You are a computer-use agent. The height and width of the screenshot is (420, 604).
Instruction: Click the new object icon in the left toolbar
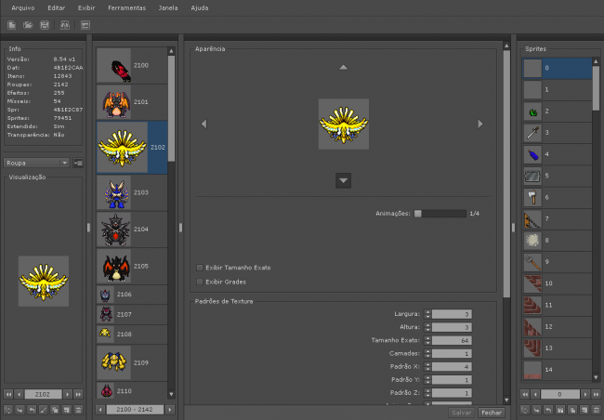click(x=67, y=410)
